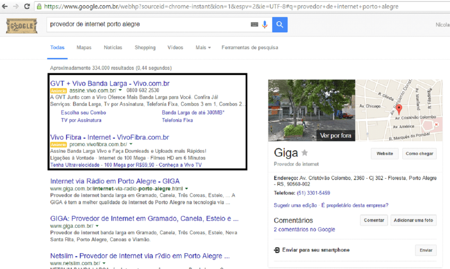Image resolution: width=450 pixels, height=269 pixels.
Task: Switch to the Todas tab
Action: click(58, 47)
